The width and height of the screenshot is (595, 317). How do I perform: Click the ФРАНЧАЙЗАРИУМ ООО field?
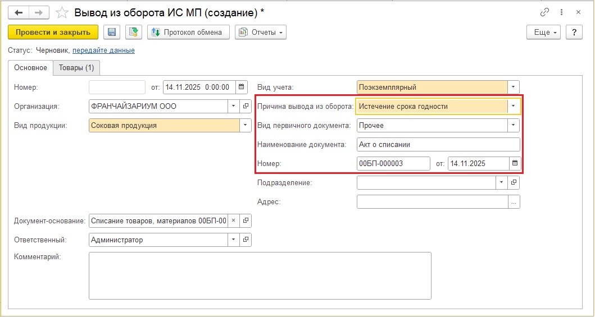coord(158,107)
